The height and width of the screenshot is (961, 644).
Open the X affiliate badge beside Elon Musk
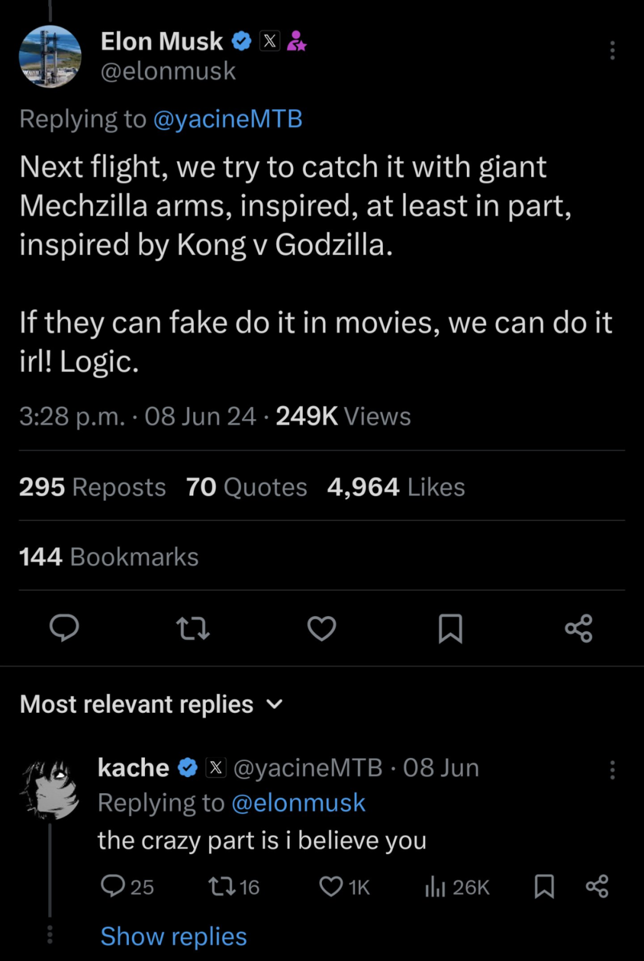[270, 41]
